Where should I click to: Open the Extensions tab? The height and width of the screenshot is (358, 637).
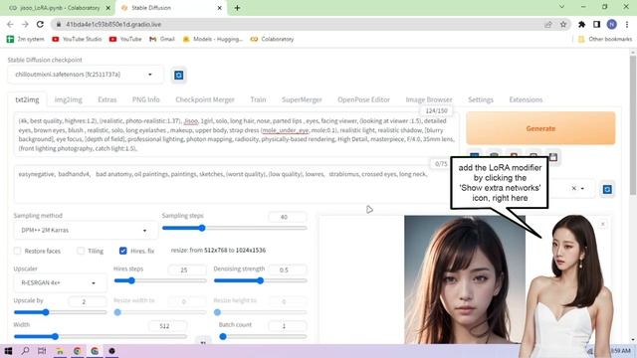(x=526, y=99)
